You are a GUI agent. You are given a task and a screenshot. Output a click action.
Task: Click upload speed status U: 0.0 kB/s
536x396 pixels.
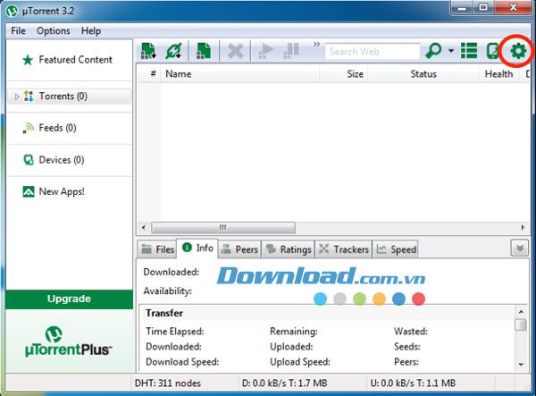tap(413, 383)
